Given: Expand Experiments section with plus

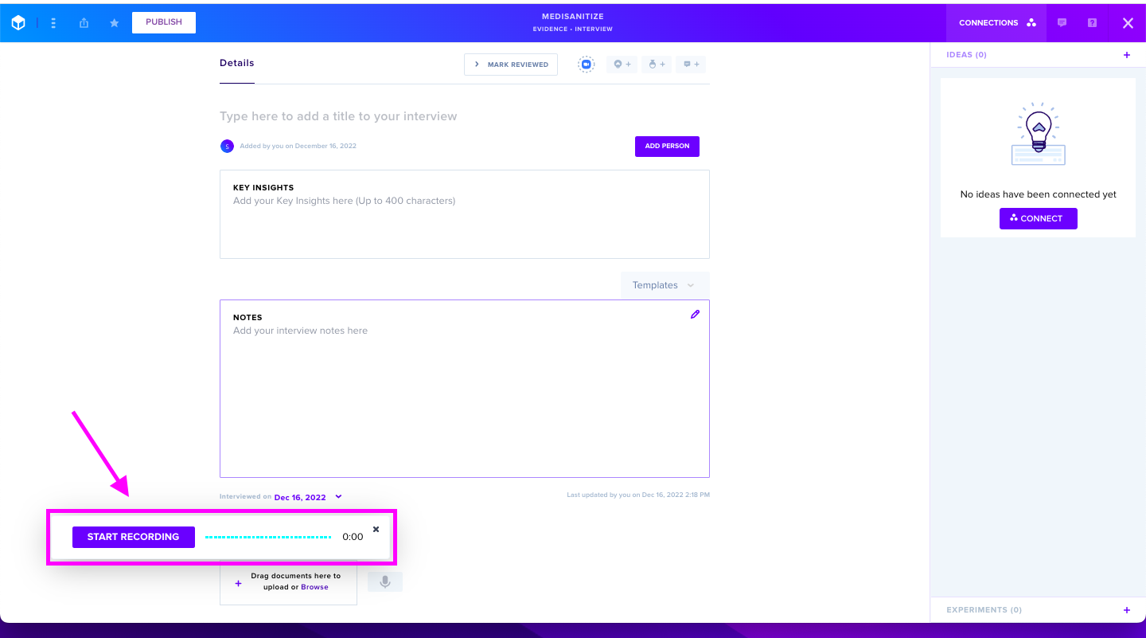Looking at the screenshot, I should click(1126, 610).
